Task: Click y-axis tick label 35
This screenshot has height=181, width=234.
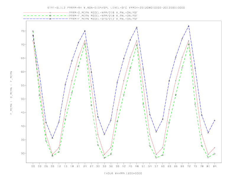Action: tap(23, 140)
